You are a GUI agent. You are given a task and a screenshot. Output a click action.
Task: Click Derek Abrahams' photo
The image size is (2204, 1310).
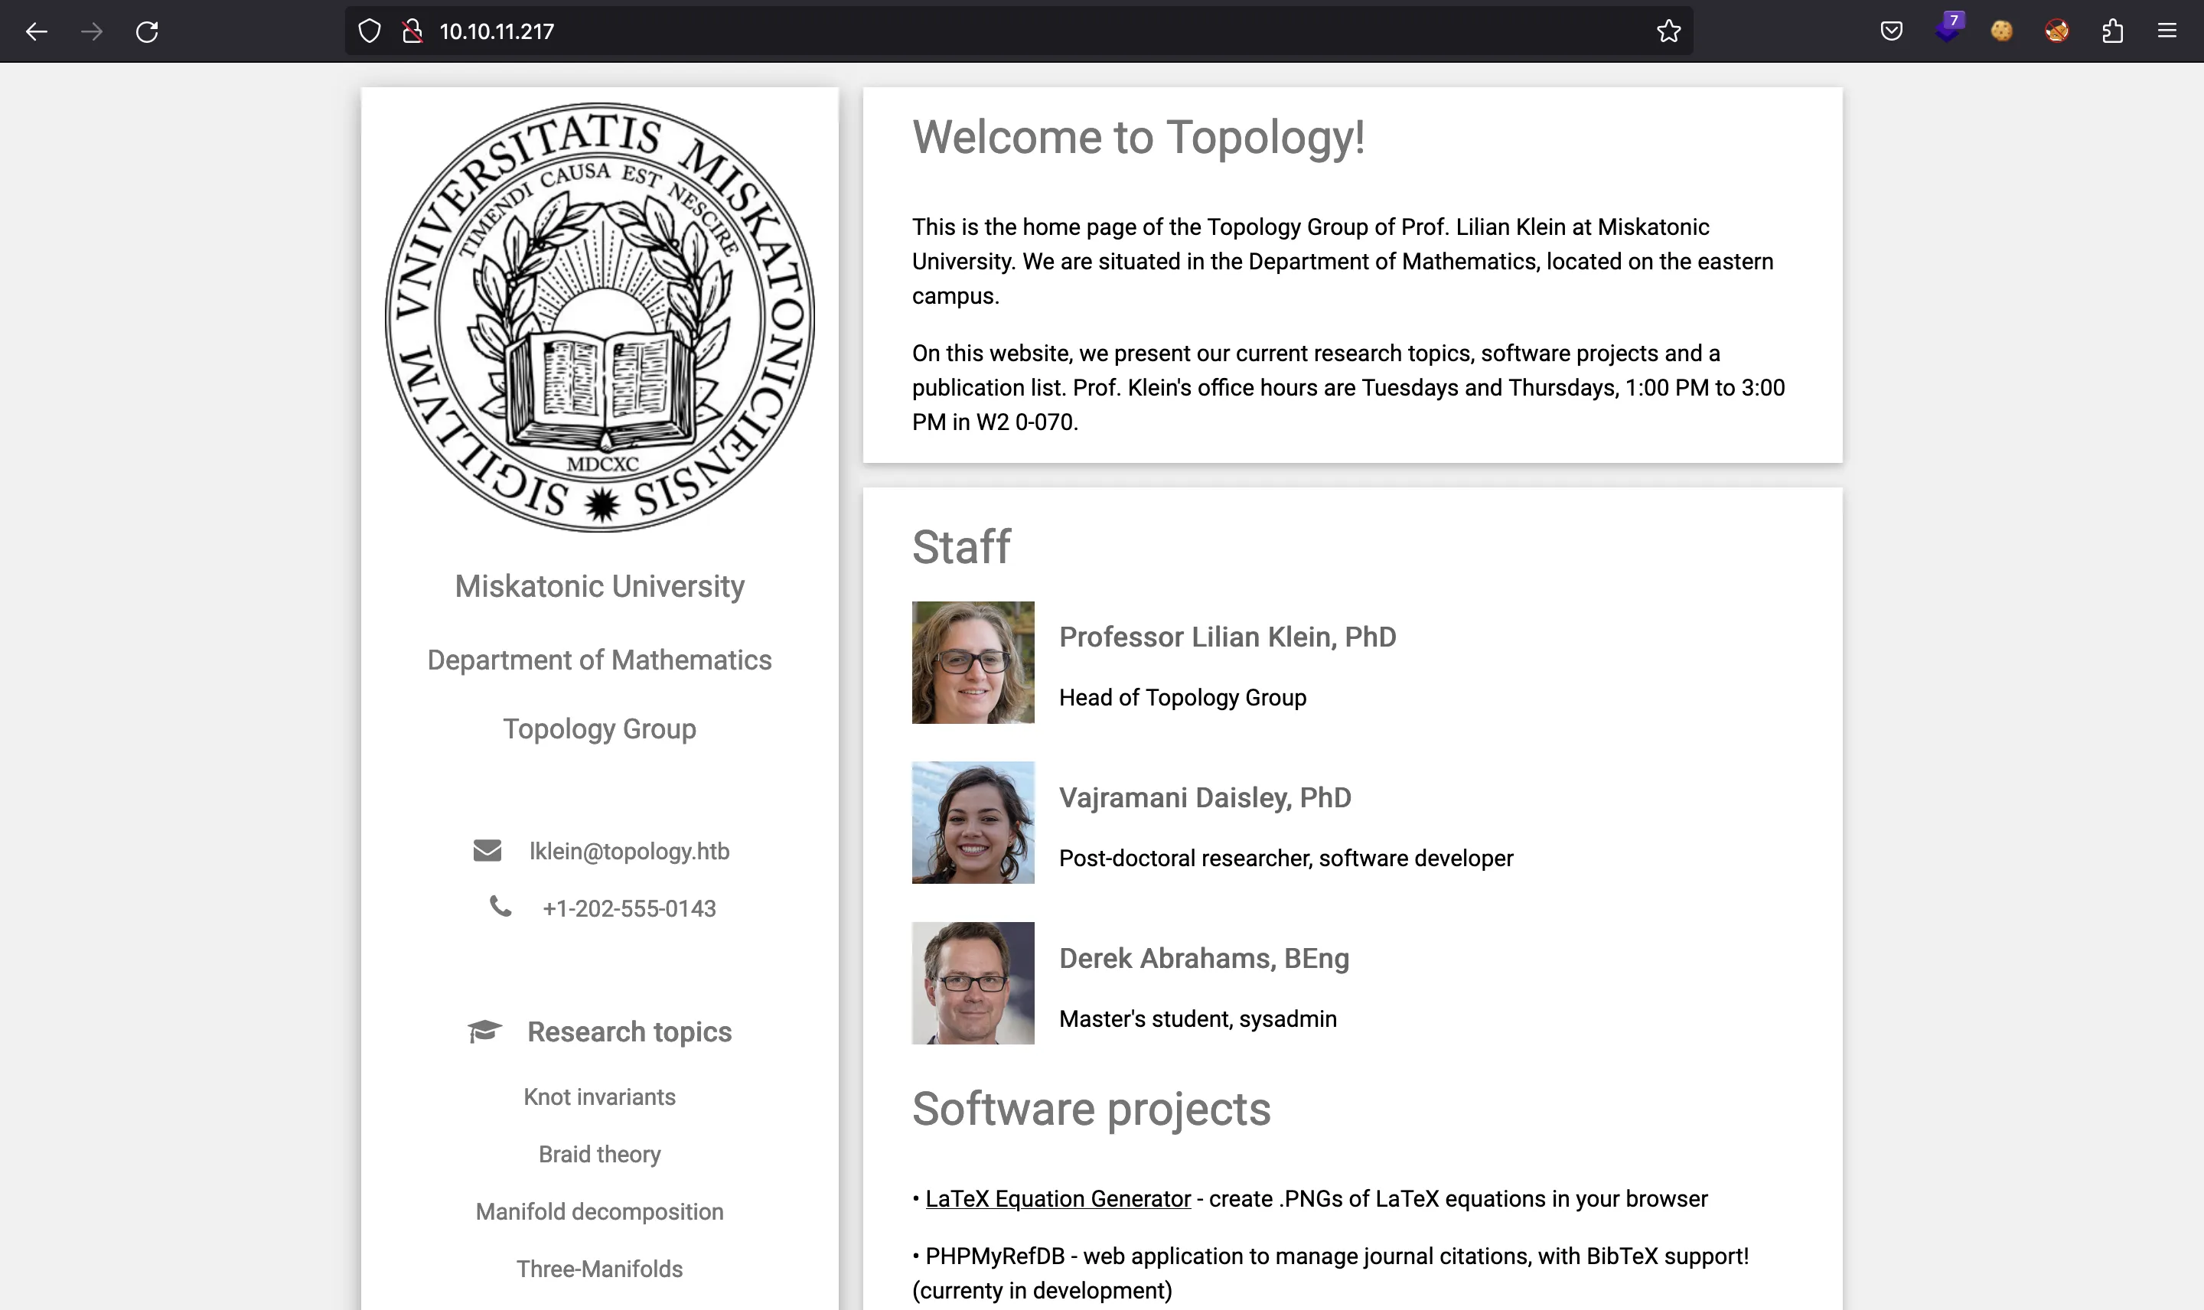point(973,983)
